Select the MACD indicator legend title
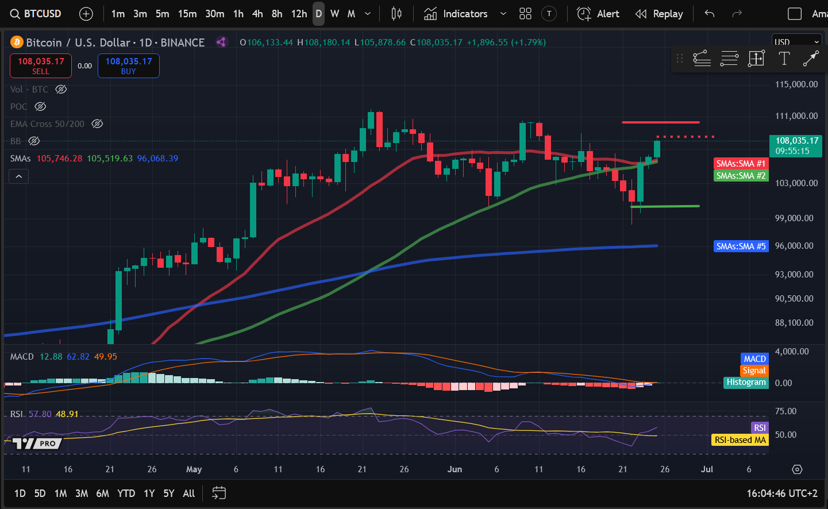The image size is (828, 509). (22, 357)
